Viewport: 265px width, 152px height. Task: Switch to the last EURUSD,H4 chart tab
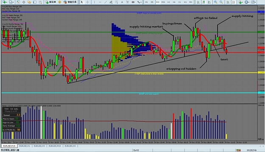[x=70, y=146]
